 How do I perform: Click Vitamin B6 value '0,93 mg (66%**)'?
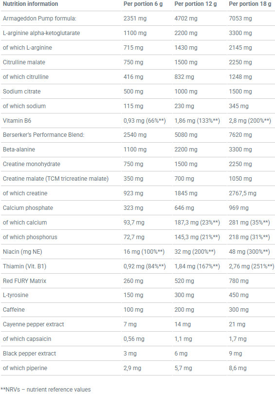click(x=145, y=121)
